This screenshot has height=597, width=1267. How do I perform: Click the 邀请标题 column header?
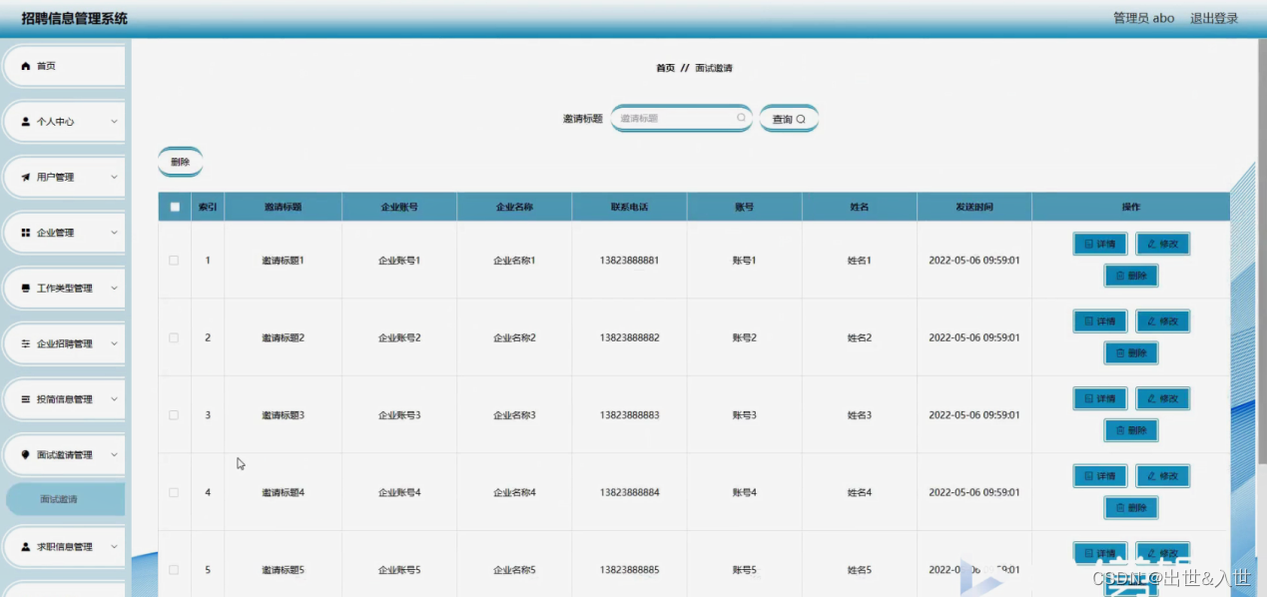(283, 207)
